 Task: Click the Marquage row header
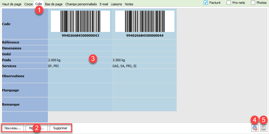click(x=25, y=90)
